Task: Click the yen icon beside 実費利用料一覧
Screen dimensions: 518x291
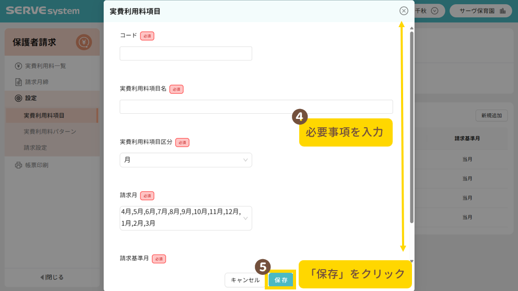Action: (18, 66)
